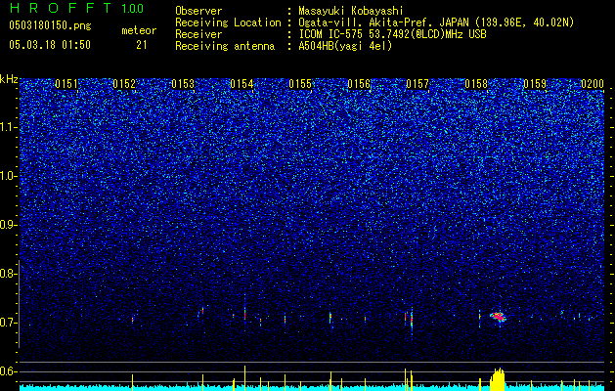Click the 0.8 kHz axis tick label
Image resolution: width=615 pixels, height=391 pixels.
pyautogui.click(x=8, y=274)
